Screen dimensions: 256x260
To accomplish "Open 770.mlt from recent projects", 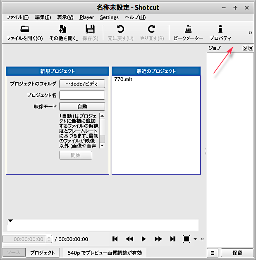I will click(x=123, y=79).
